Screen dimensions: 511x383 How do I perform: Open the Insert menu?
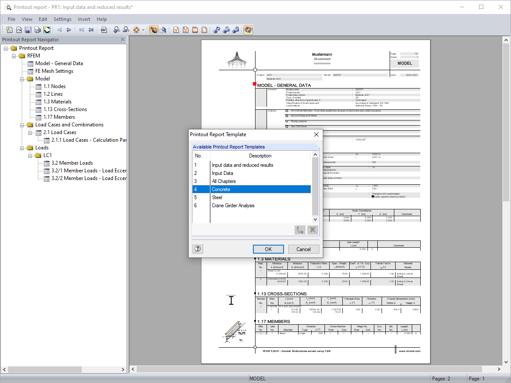click(x=84, y=19)
